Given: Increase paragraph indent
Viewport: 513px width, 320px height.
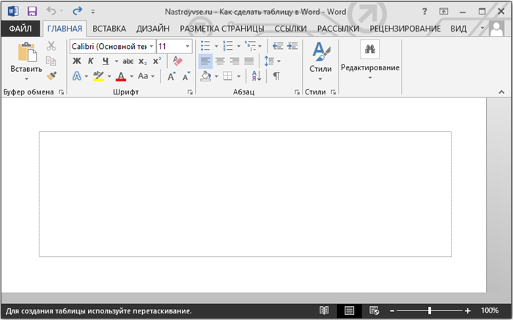Looking at the screenshot, I should [292, 46].
